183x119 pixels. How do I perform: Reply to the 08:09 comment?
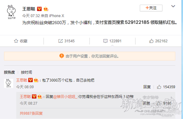pos(147,87)
